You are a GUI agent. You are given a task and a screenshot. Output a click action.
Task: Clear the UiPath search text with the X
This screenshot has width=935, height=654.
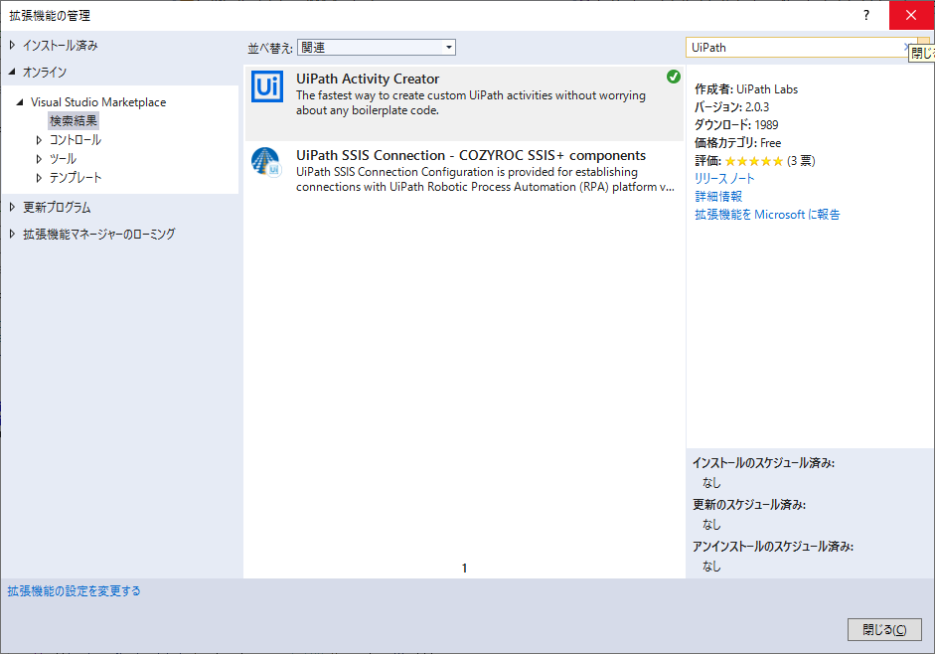(906, 47)
